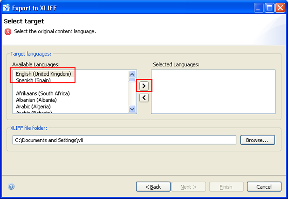Click the Export to XLIFF title icon

tap(7, 8)
